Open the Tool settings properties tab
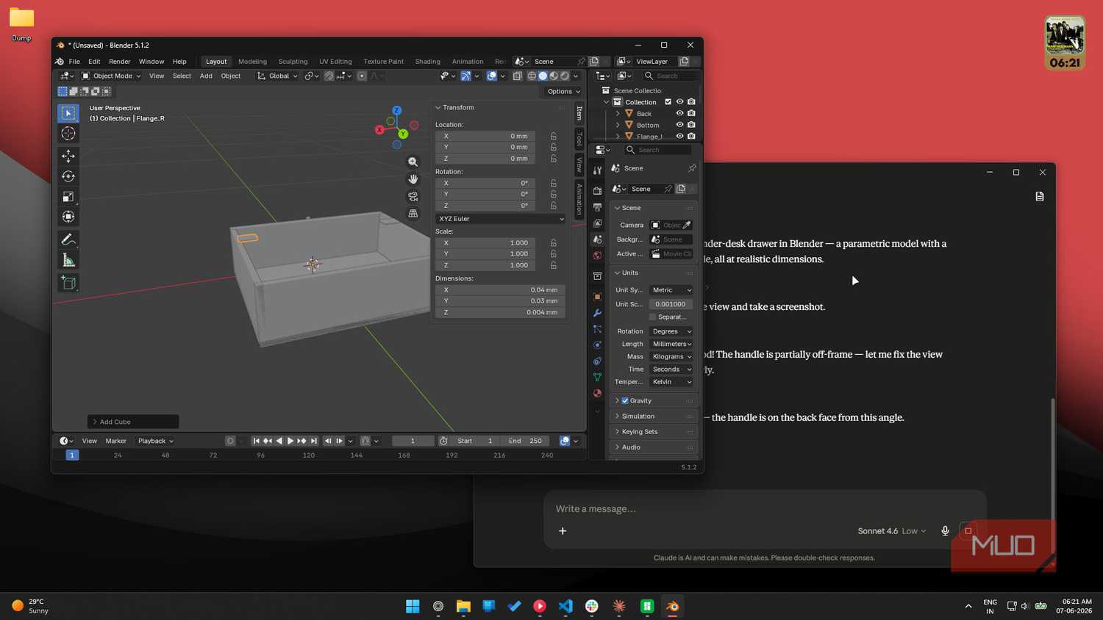 point(597,170)
